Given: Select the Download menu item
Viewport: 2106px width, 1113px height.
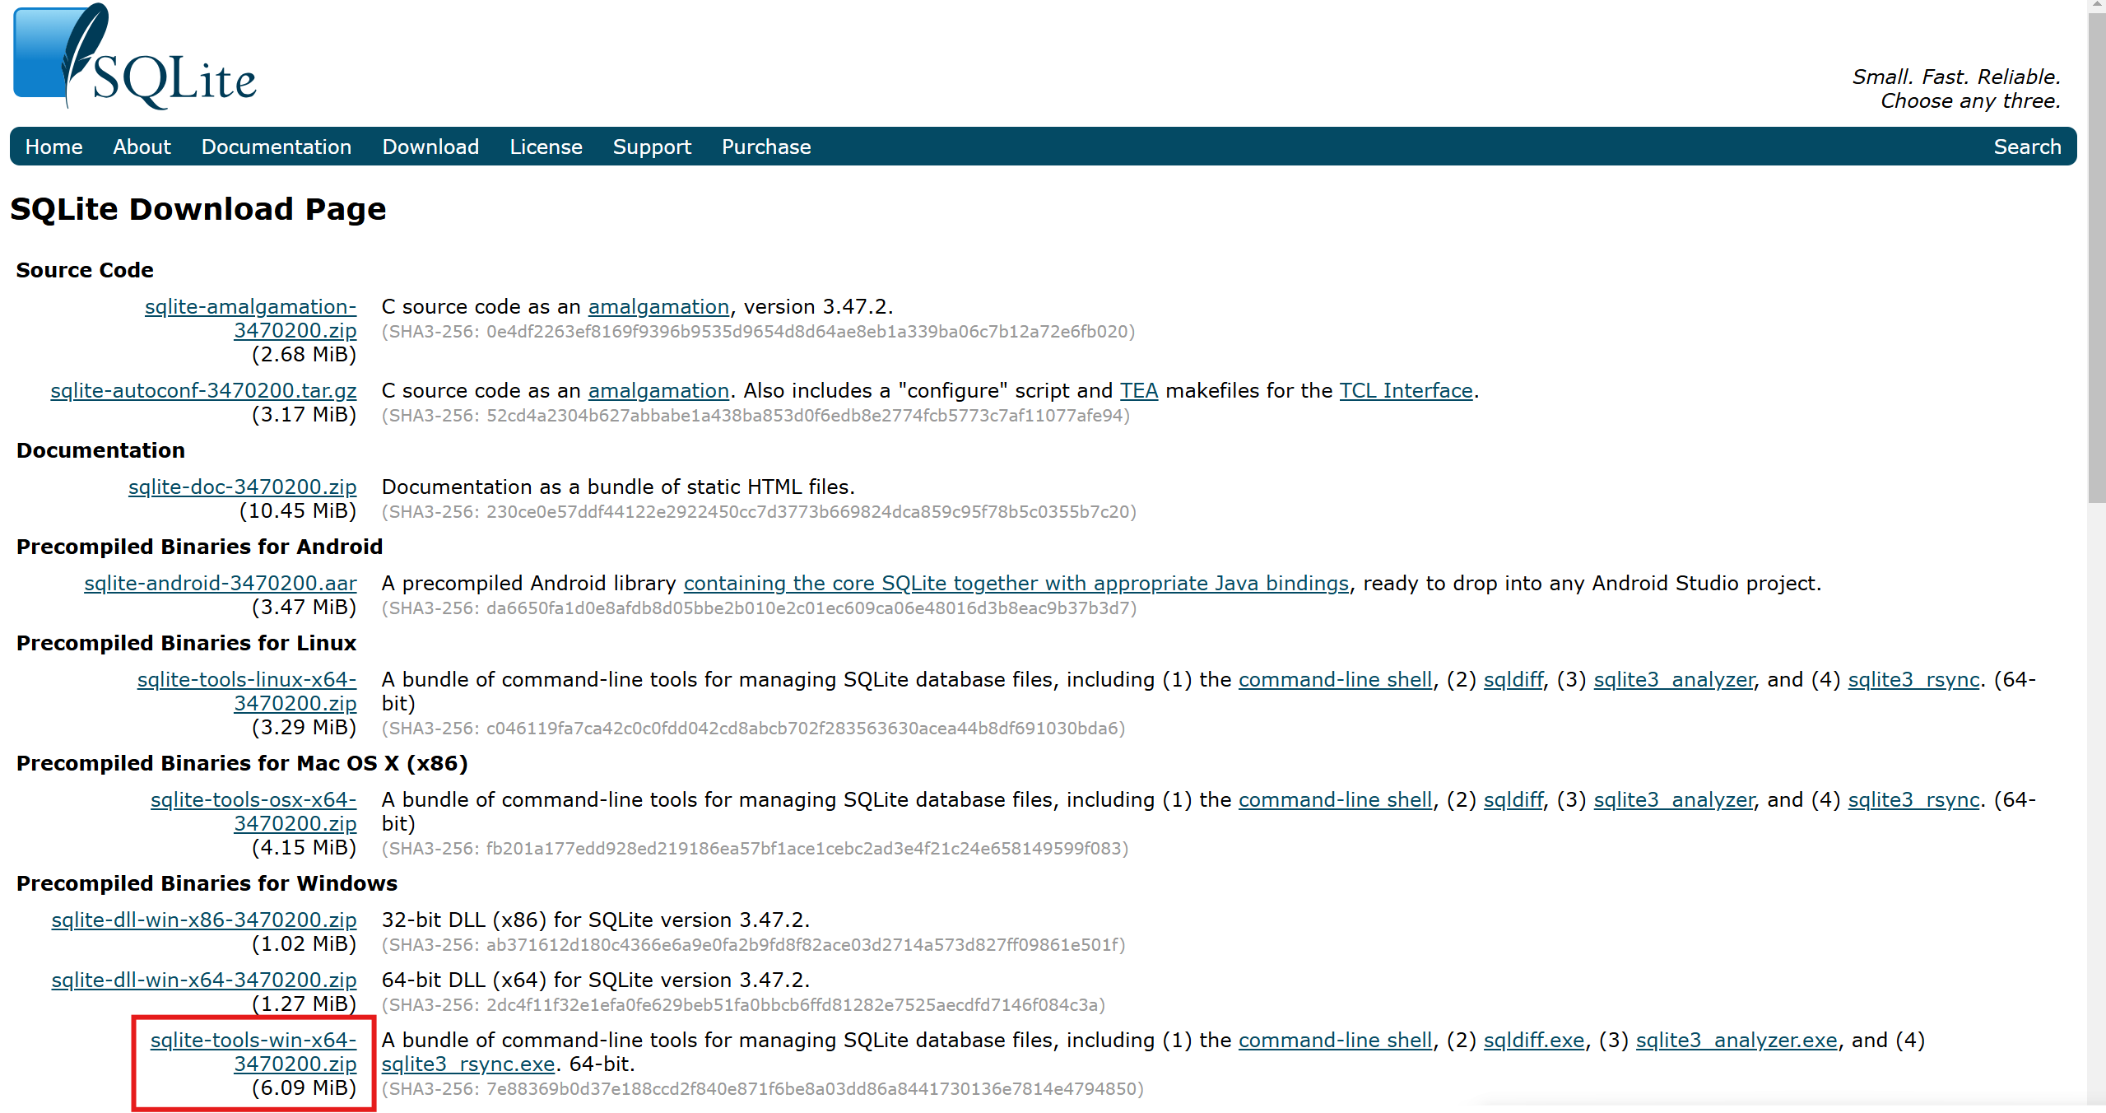Looking at the screenshot, I should (430, 147).
